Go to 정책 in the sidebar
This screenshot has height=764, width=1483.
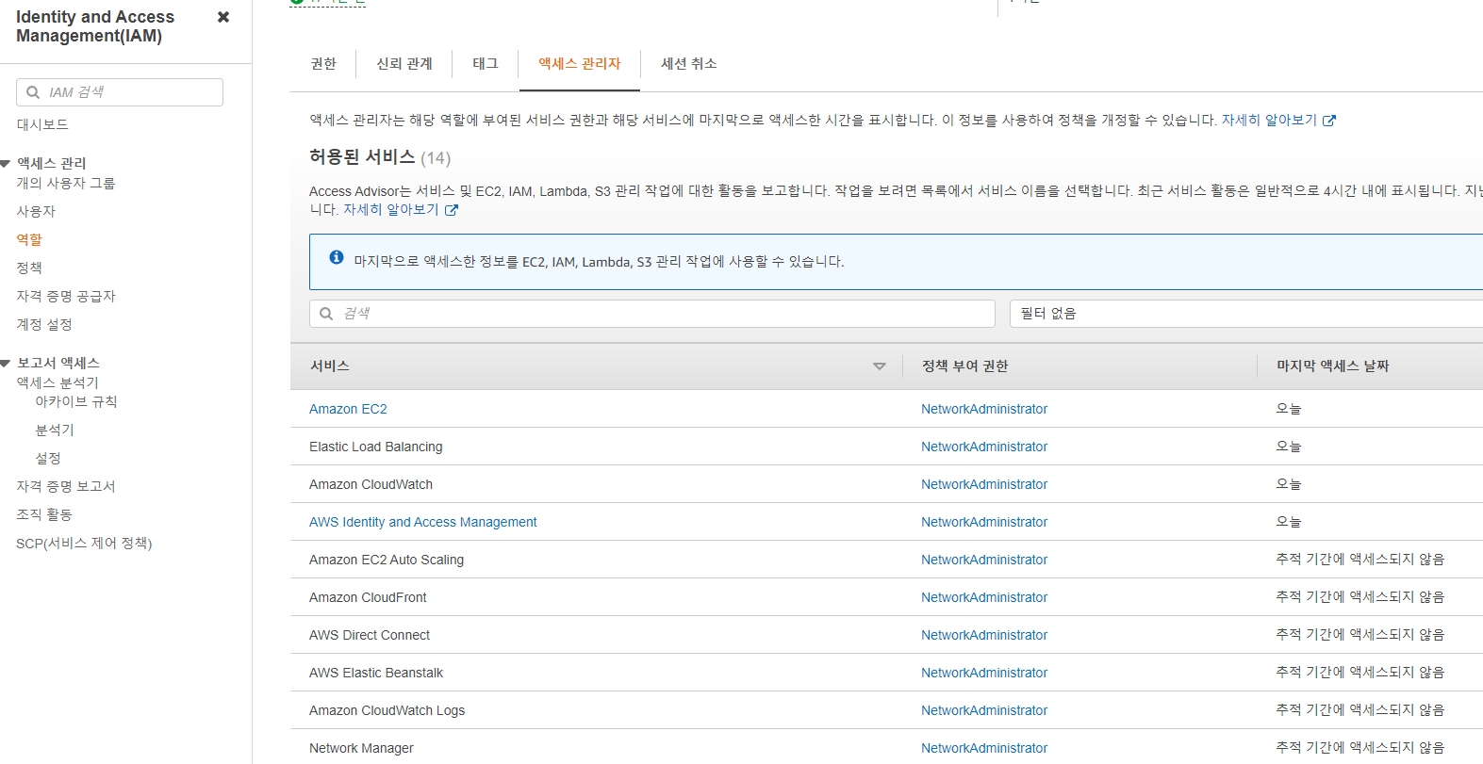(x=29, y=268)
